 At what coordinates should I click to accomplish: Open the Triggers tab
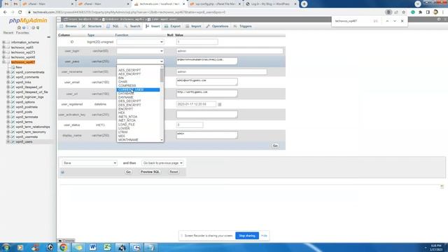pyautogui.click(x=243, y=27)
